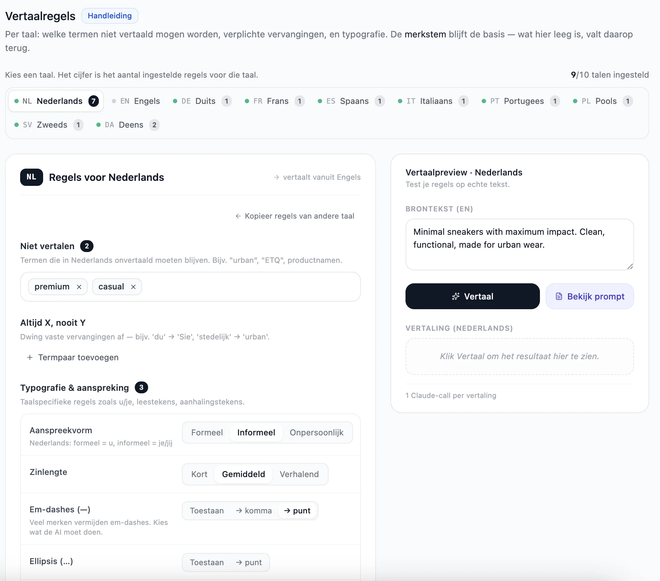The width and height of the screenshot is (660, 581).
Task: Set Aanspreekvorm to Informeel
Action: coord(256,433)
